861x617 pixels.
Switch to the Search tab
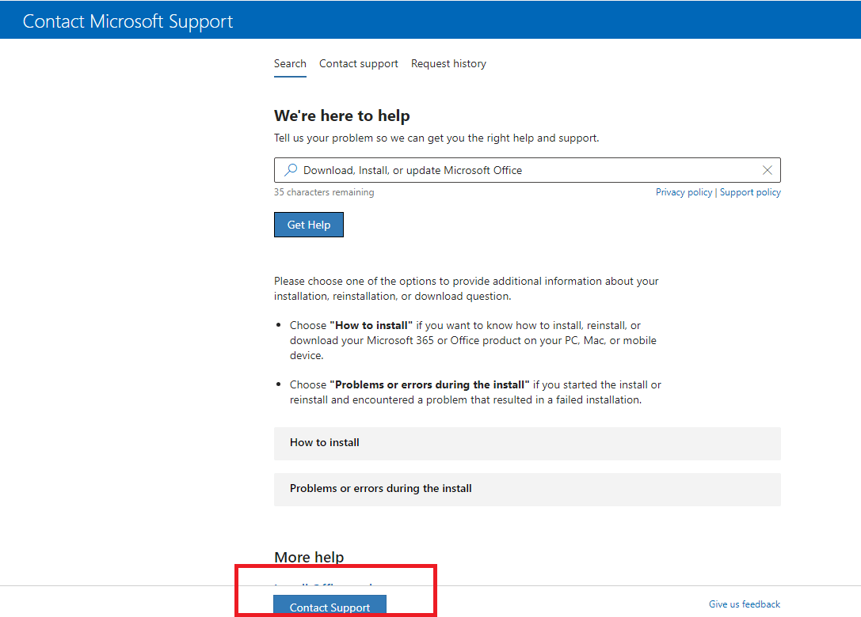(x=290, y=63)
